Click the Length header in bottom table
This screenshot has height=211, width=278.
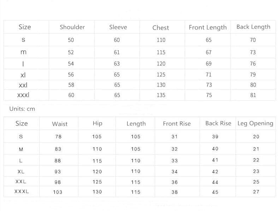(136, 124)
